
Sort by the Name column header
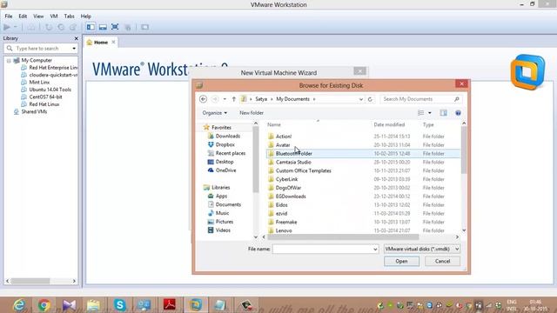pos(274,124)
